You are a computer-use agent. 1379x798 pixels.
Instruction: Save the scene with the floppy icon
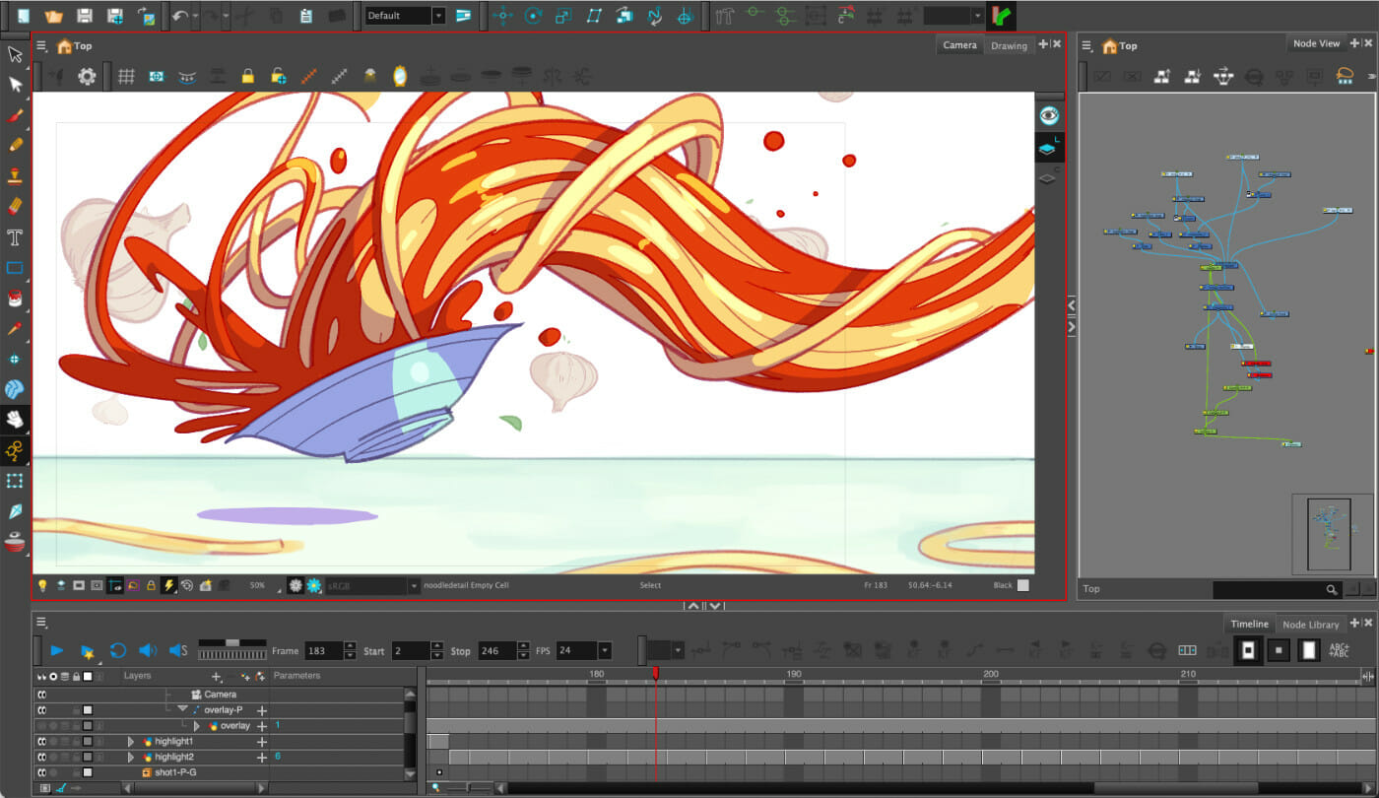coord(85,16)
